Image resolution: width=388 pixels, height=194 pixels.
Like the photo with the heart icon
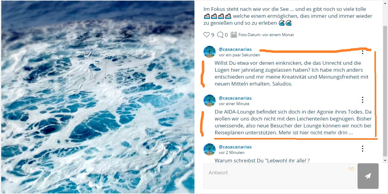pos(207,35)
